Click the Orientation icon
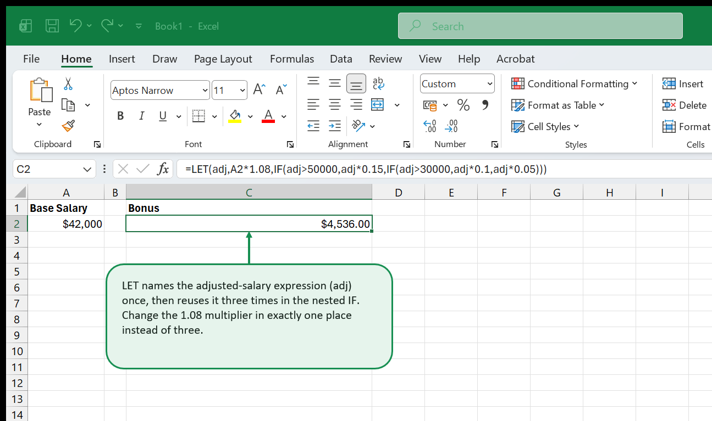Viewport: 712px width, 421px height. point(358,126)
